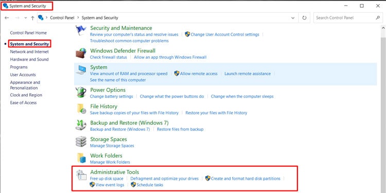The height and width of the screenshot is (193, 386).
Task: Click Change battery settings link
Action: pyautogui.click(x=112, y=96)
